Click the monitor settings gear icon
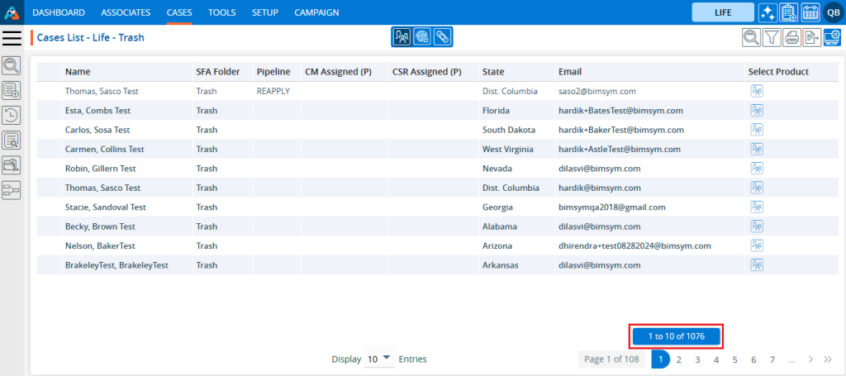The image size is (846, 376). [x=832, y=37]
